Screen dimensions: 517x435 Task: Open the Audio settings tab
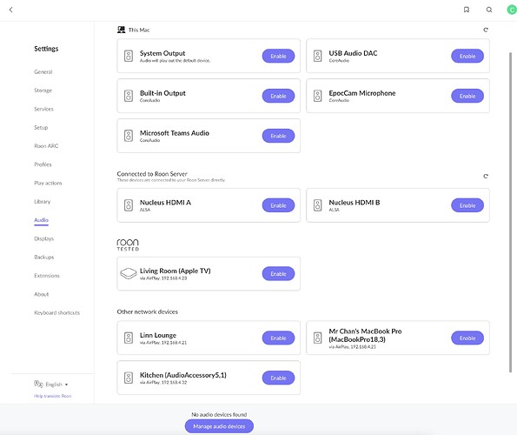41,220
